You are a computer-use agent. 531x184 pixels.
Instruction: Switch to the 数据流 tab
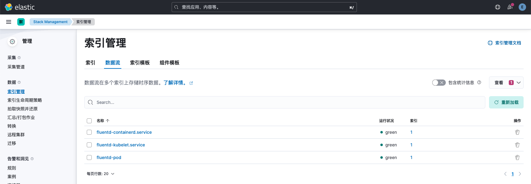(113, 63)
